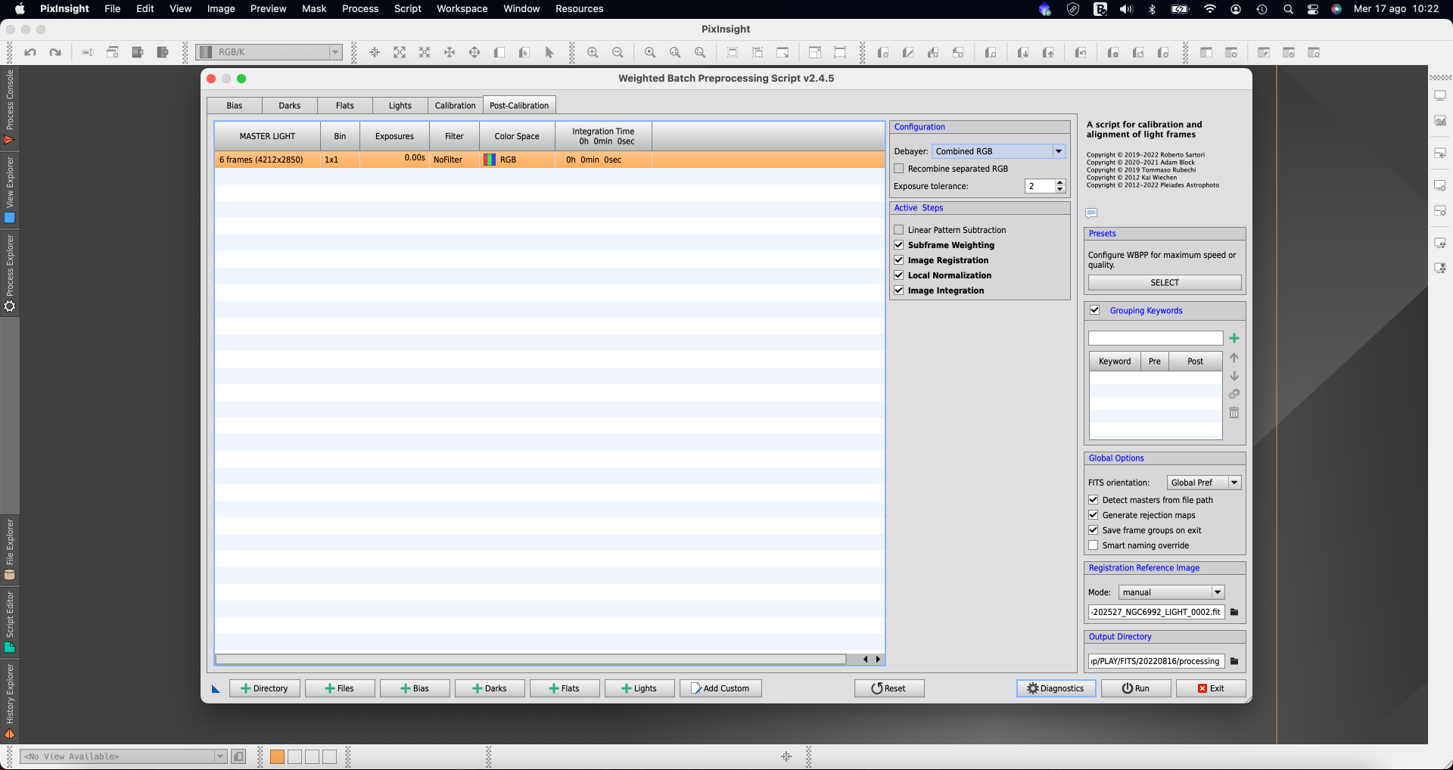Click the Exit button
1453x770 pixels.
pos(1211,688)
